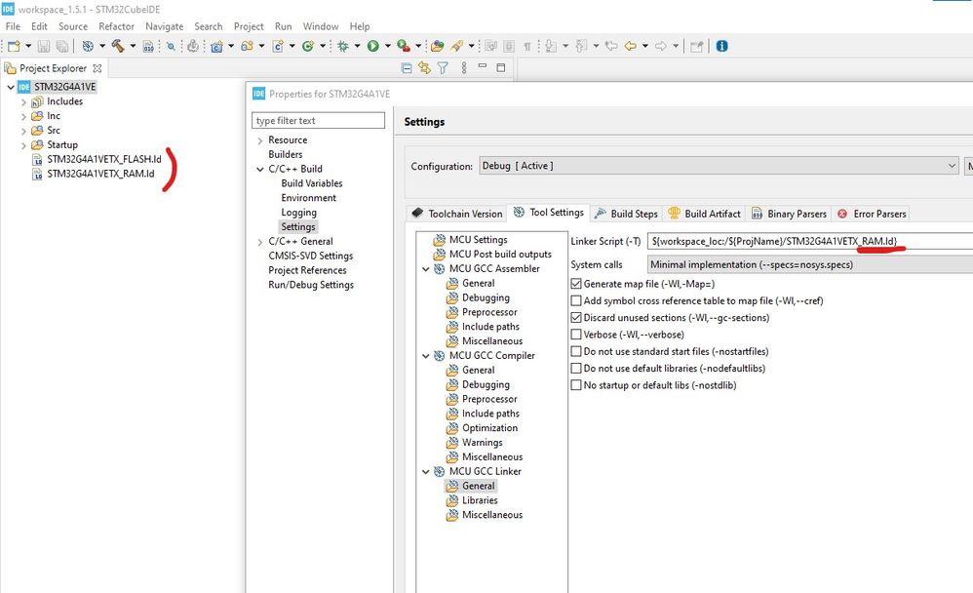Switch to the Build Artifact tab

(x=704, y=214)
